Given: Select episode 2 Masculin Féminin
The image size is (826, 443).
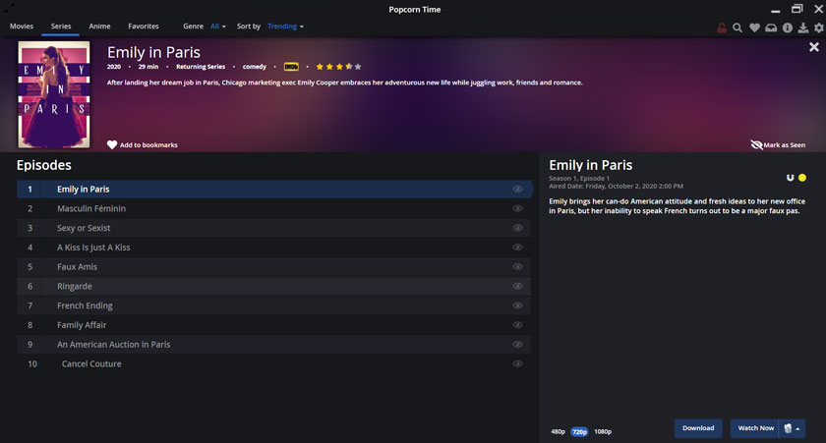Looking at the screenshot, I should point(274,208).
